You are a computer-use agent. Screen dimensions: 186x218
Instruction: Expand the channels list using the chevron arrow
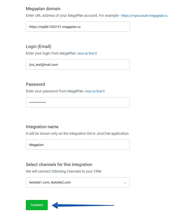(125, 183)
